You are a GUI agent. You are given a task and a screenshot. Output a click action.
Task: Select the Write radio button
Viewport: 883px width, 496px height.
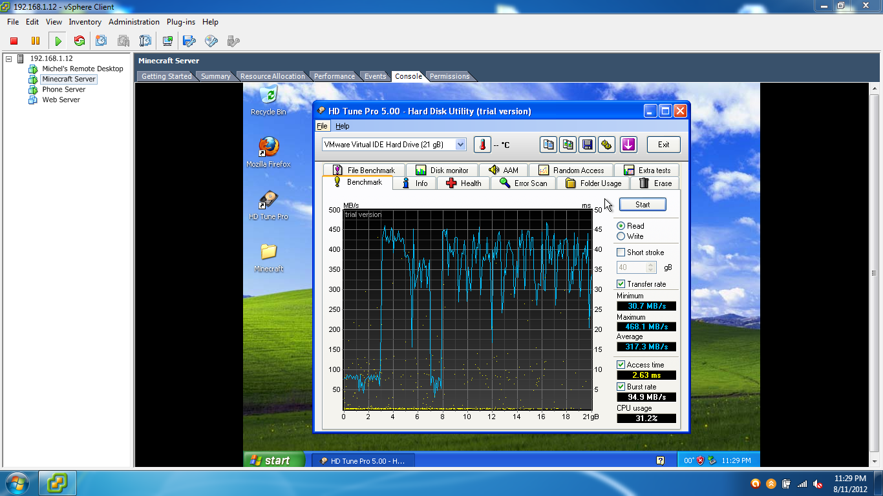621,236
